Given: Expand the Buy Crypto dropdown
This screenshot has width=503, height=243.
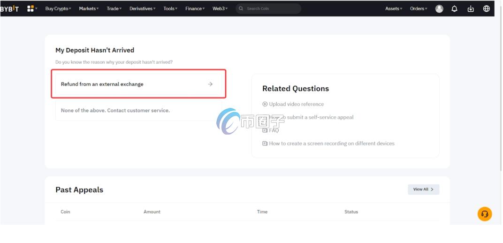Looking at the screenshot, I should click(x=58, y=8).
